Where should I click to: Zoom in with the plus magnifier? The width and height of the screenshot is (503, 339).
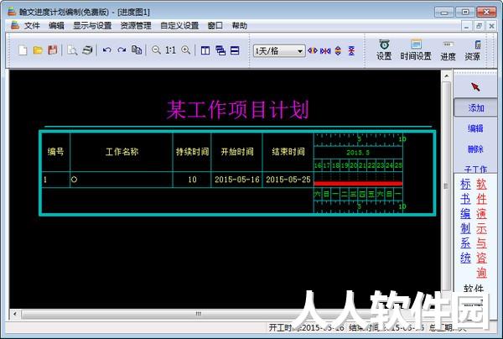pyautogui.click(x=186, y=50)
